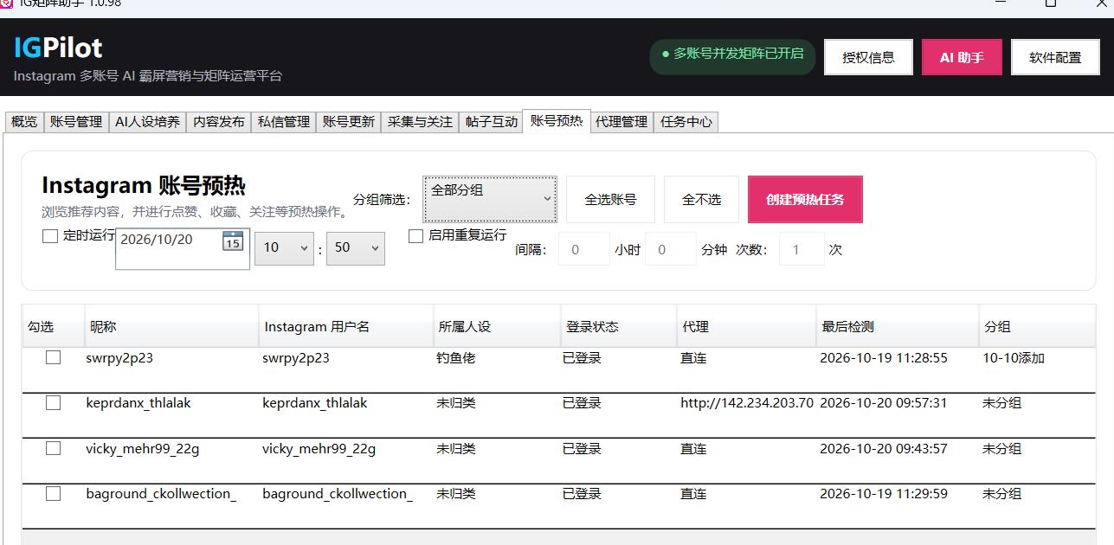Tick the checkbox for swrpy2p23

click(54, 357)
